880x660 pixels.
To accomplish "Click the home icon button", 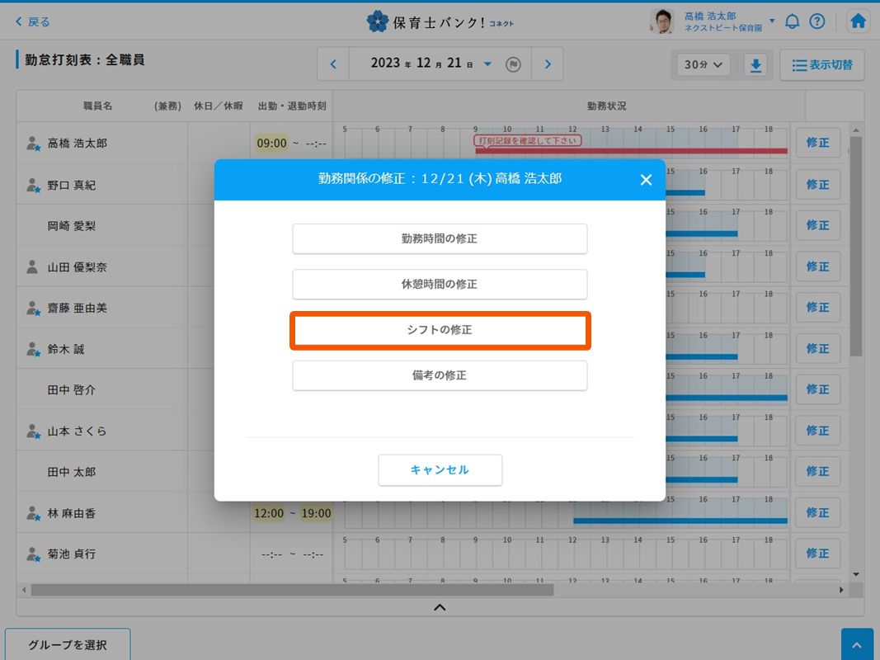I will point(858,21).
